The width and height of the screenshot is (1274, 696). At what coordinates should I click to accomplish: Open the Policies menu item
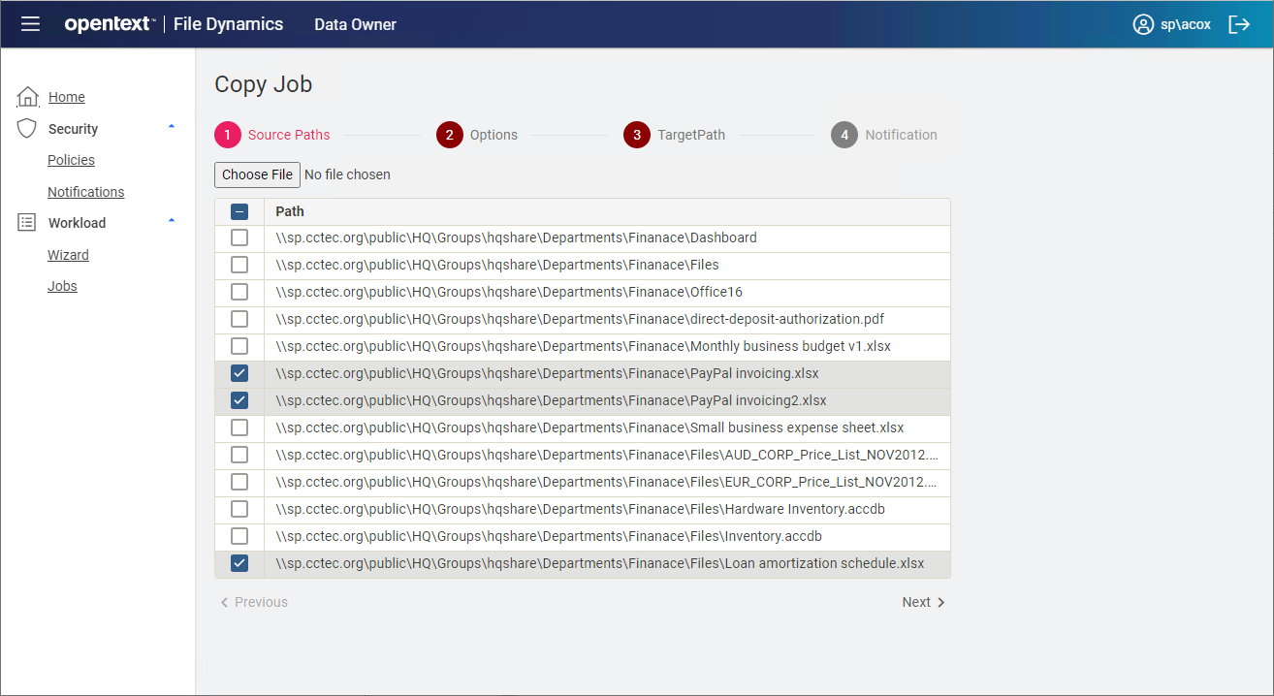pos(71,160)
